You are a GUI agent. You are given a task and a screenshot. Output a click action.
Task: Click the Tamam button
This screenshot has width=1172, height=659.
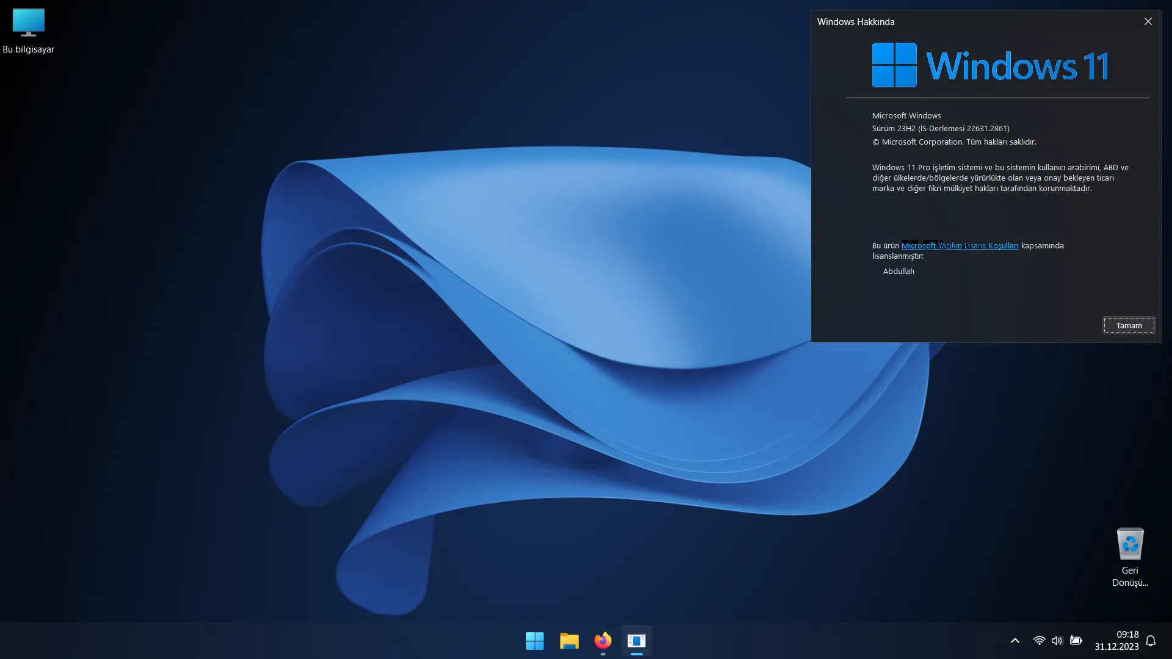pos(1129,325)
